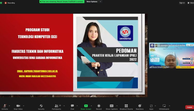Click 'TEKNOLOGI KOMPUTER (D3)' text
Screen dimensions: 194x111
[x=38, y=37]
